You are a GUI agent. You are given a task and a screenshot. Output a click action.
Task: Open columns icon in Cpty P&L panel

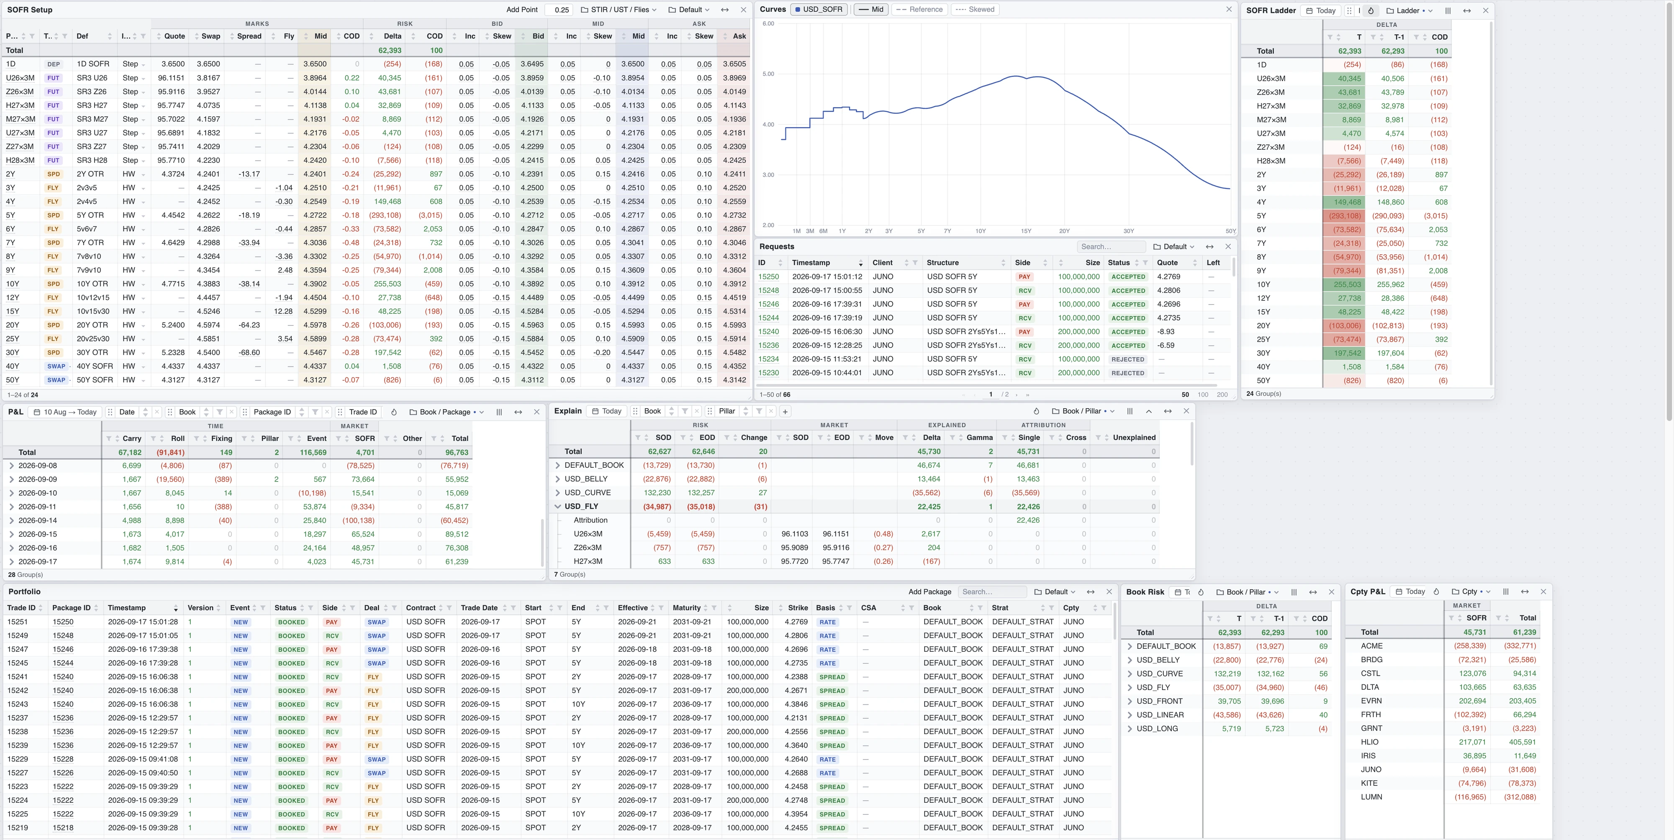click(1506, 592)
